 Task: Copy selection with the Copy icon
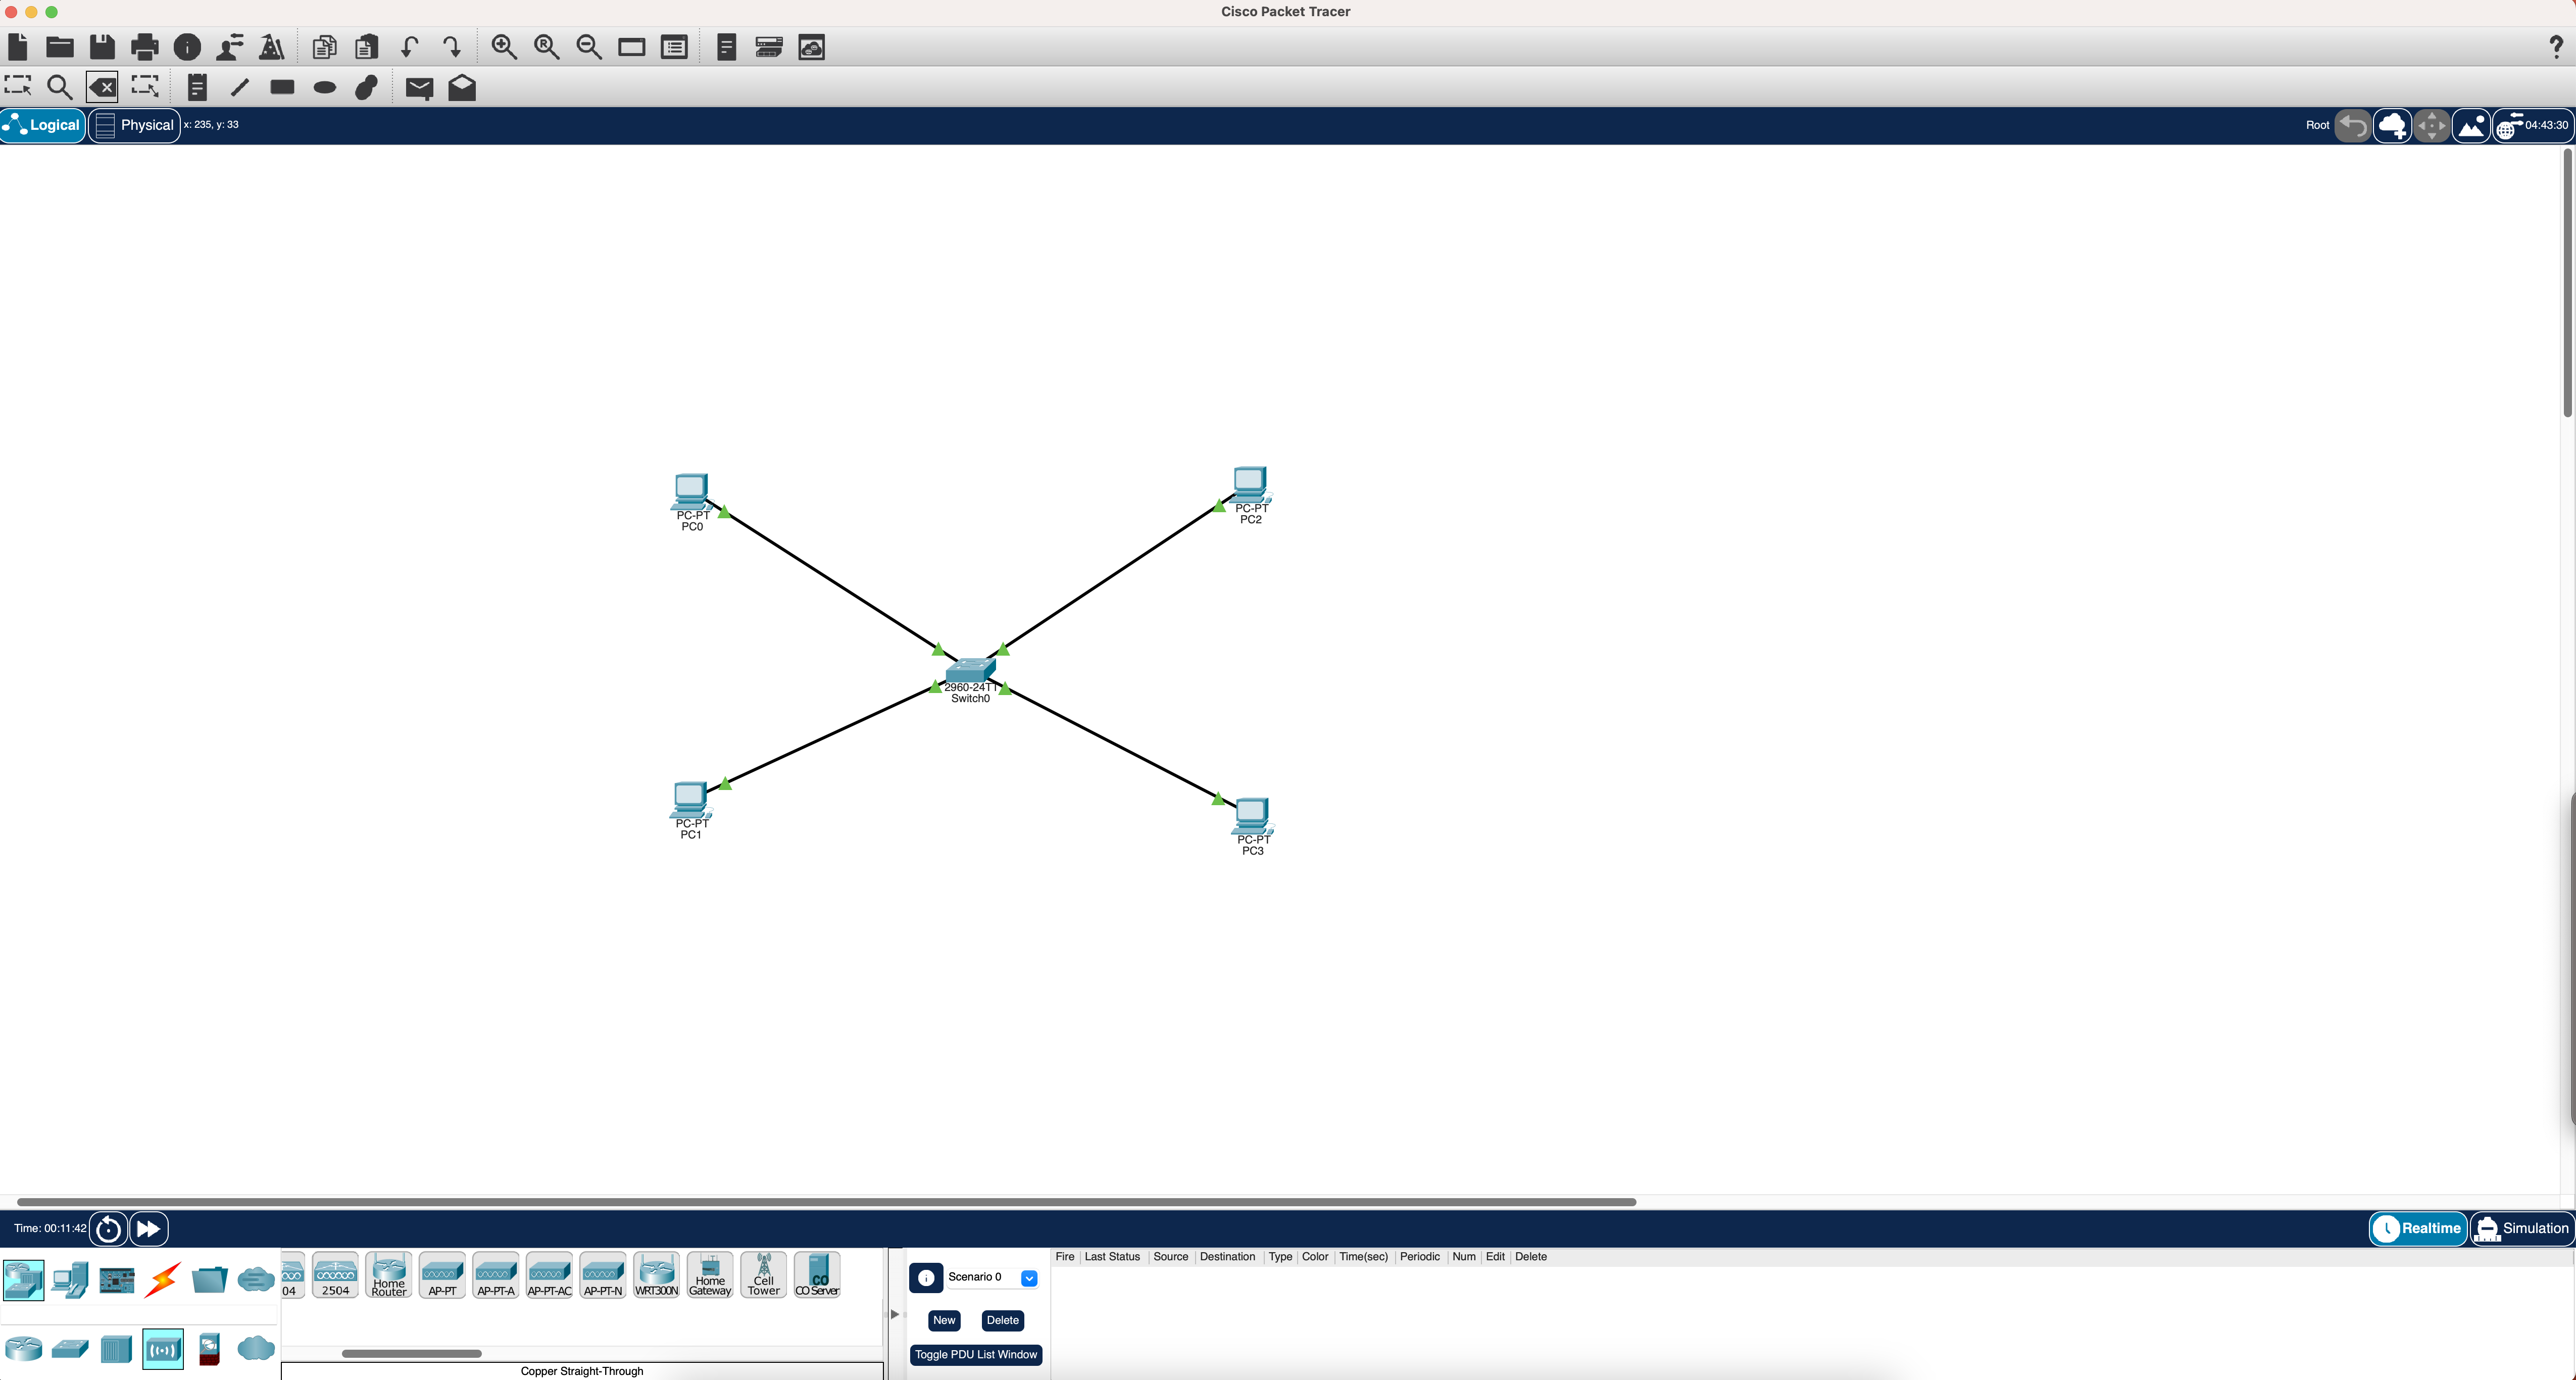click(x=324, y=47)
